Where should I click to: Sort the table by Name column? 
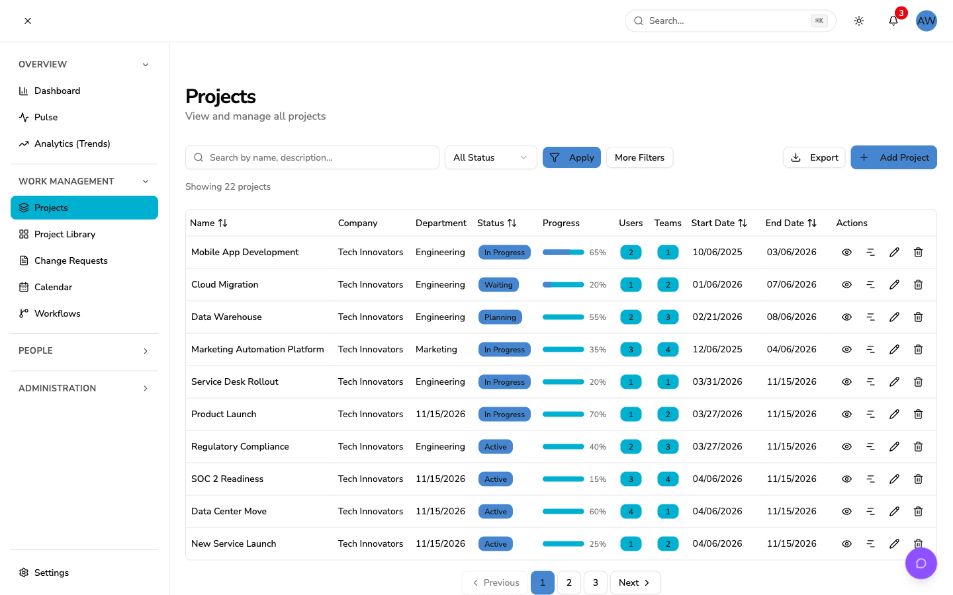click(208, 223)
